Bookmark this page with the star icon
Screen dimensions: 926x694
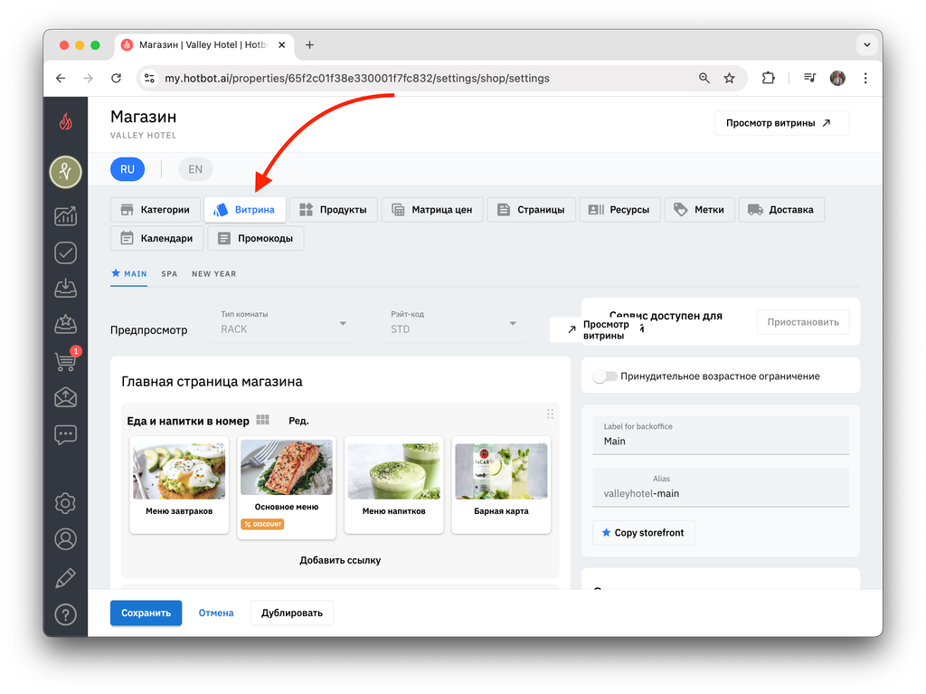730,78
